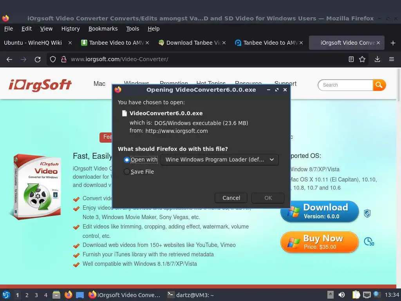Open the tracking protection shield icon
This screenshot has width=401, height=301.
click(53, 60)
